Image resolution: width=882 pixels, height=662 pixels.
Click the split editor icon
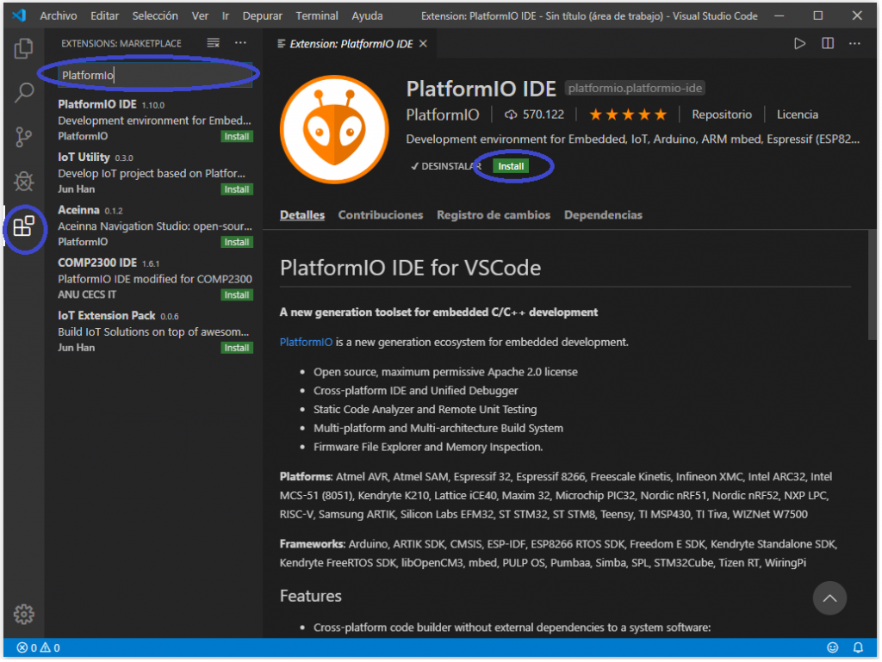coord(827,43)
